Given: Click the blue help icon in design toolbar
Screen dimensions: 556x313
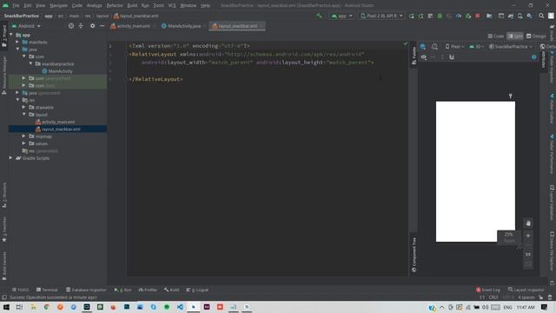Looking at the screenshot, I should [x=534, y=57].
